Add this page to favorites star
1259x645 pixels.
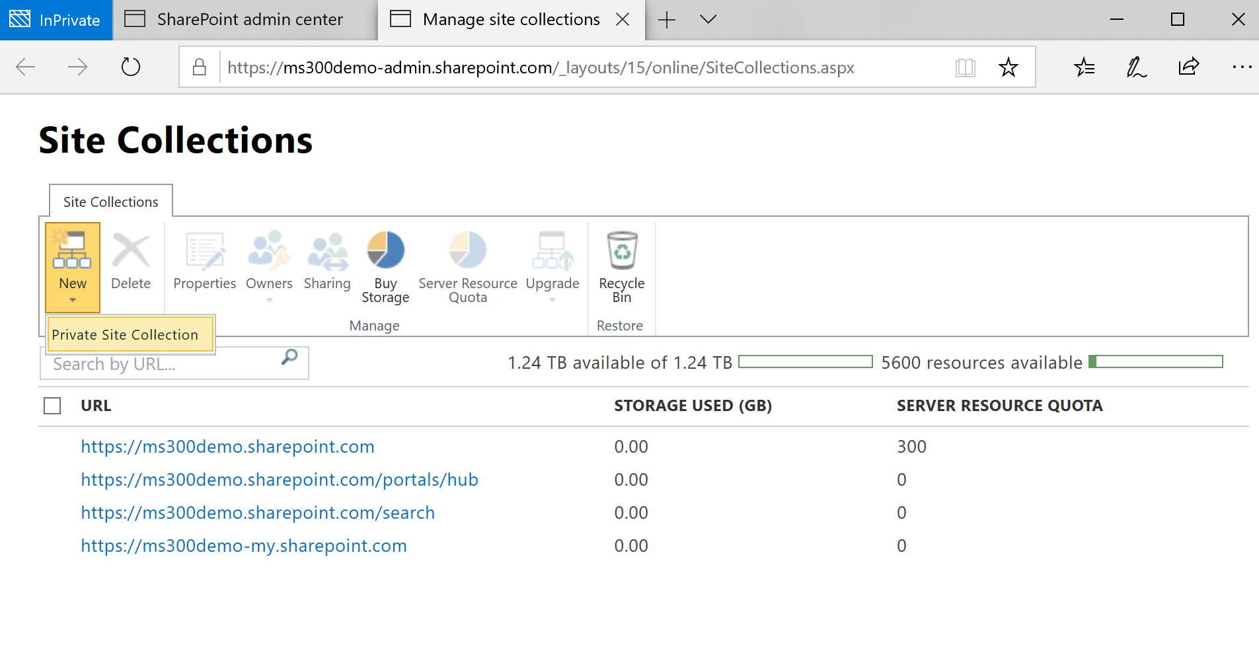click(1008, 67)
